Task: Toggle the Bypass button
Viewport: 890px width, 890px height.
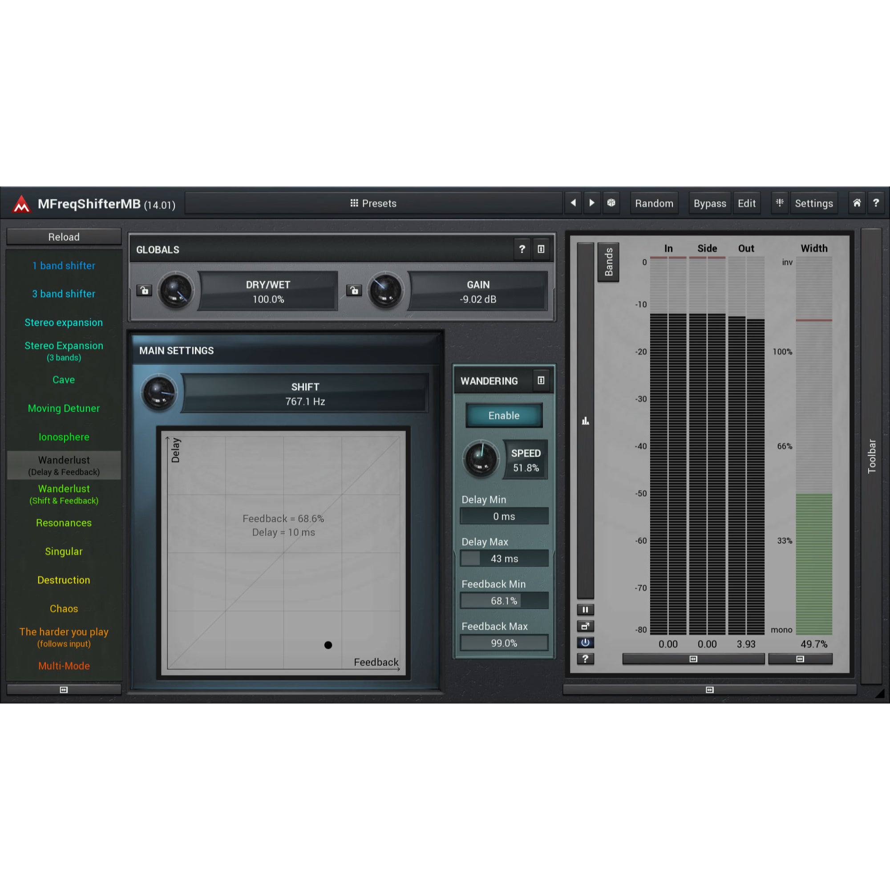Action: tap(710, 203)
